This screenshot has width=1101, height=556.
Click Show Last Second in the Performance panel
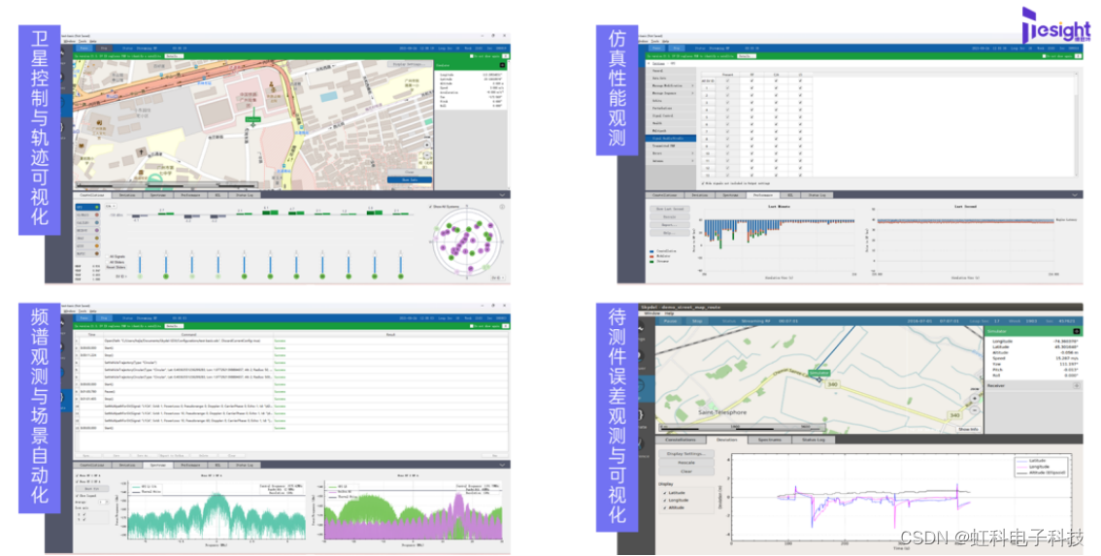coord(670,209)
